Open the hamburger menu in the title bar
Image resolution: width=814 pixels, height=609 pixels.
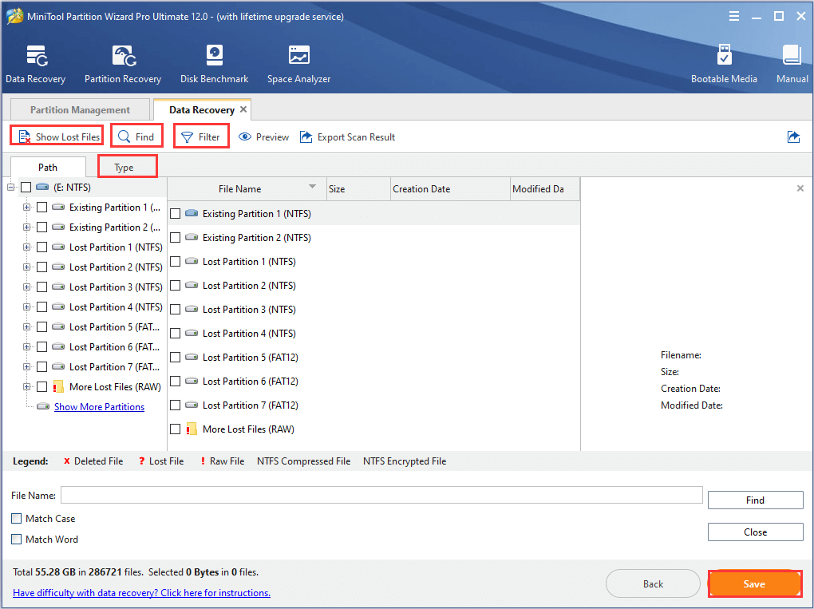coord(733,17)
